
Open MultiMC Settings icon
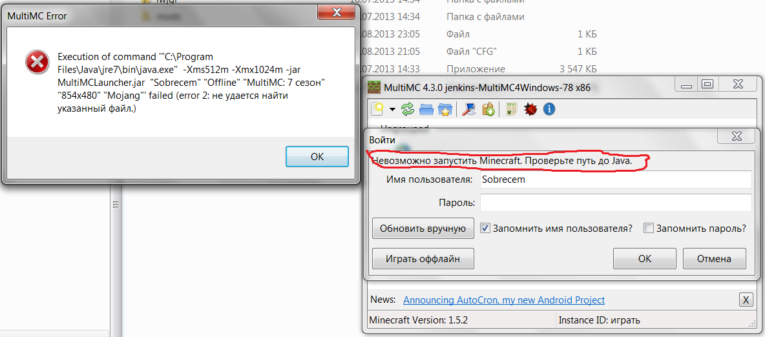468,109
